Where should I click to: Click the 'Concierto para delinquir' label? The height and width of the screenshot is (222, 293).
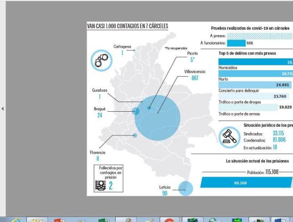pyautogui.click(x=239, y=91)
